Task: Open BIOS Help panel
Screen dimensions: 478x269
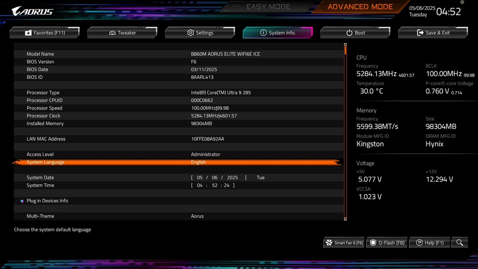Action: pos(429,242)
